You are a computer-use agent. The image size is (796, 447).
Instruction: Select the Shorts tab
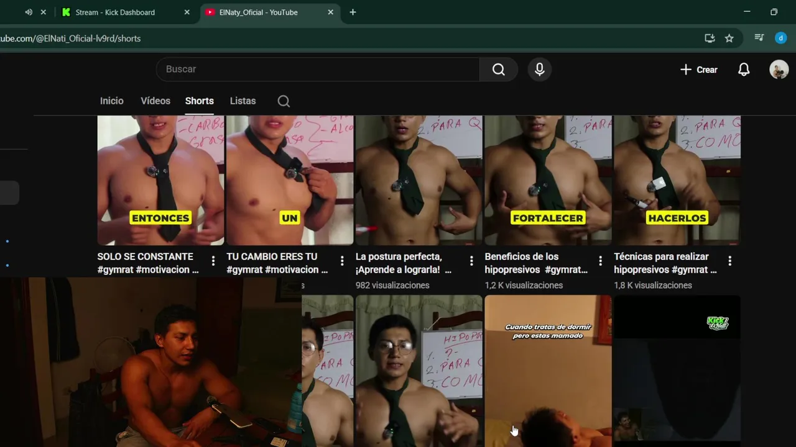[199, 101]
